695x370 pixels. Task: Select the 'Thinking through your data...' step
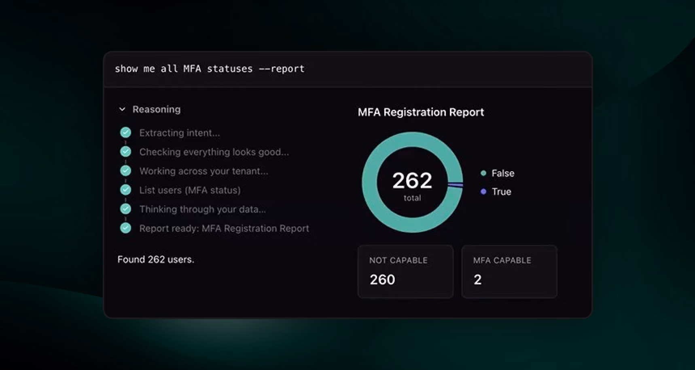tap(202, 209)
